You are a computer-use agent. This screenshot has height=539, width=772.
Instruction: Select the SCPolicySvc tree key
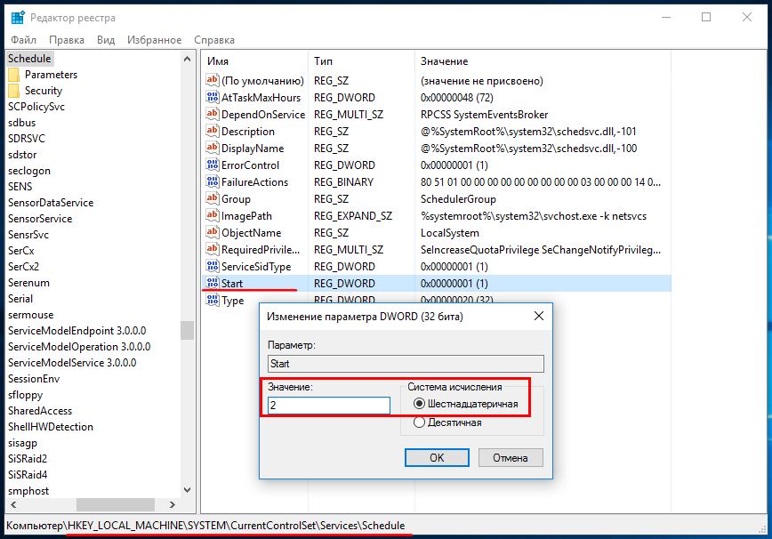(x=36, y=107)
